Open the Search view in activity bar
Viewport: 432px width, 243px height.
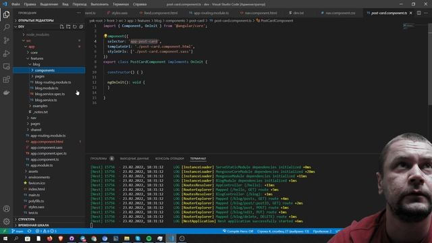(x=6, y=27)
